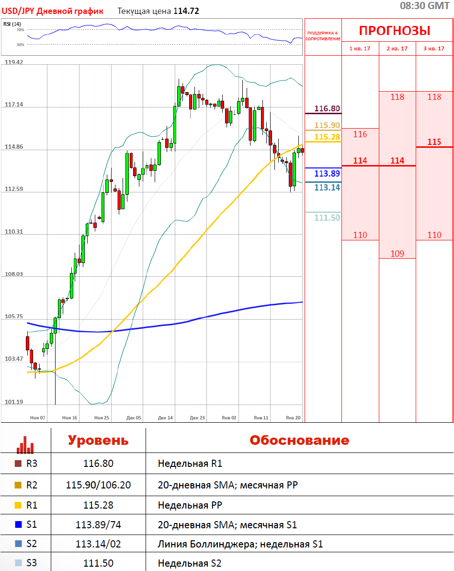Image resolution: width=454 pixels, height=571 pixels.
Task: Select the ПРОГНОЗЫ header
Action: click(395, 31)
